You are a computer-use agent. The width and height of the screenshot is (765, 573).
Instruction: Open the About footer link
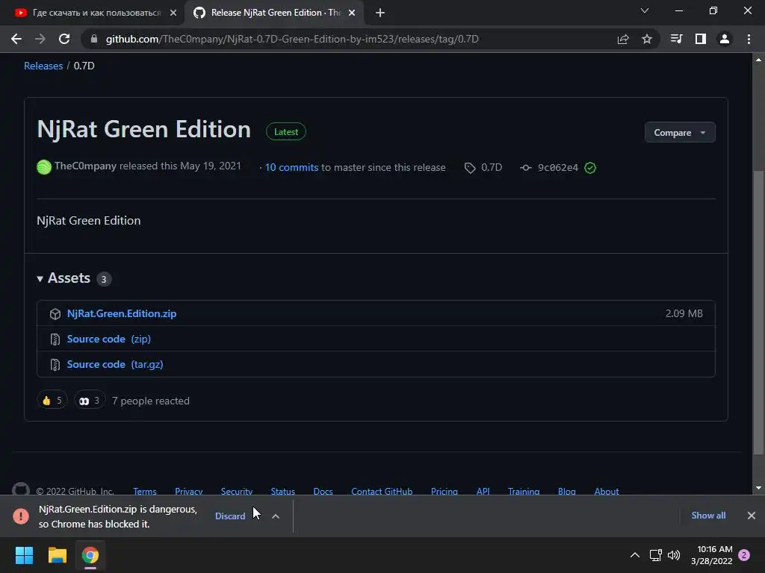tap(607, 491)
